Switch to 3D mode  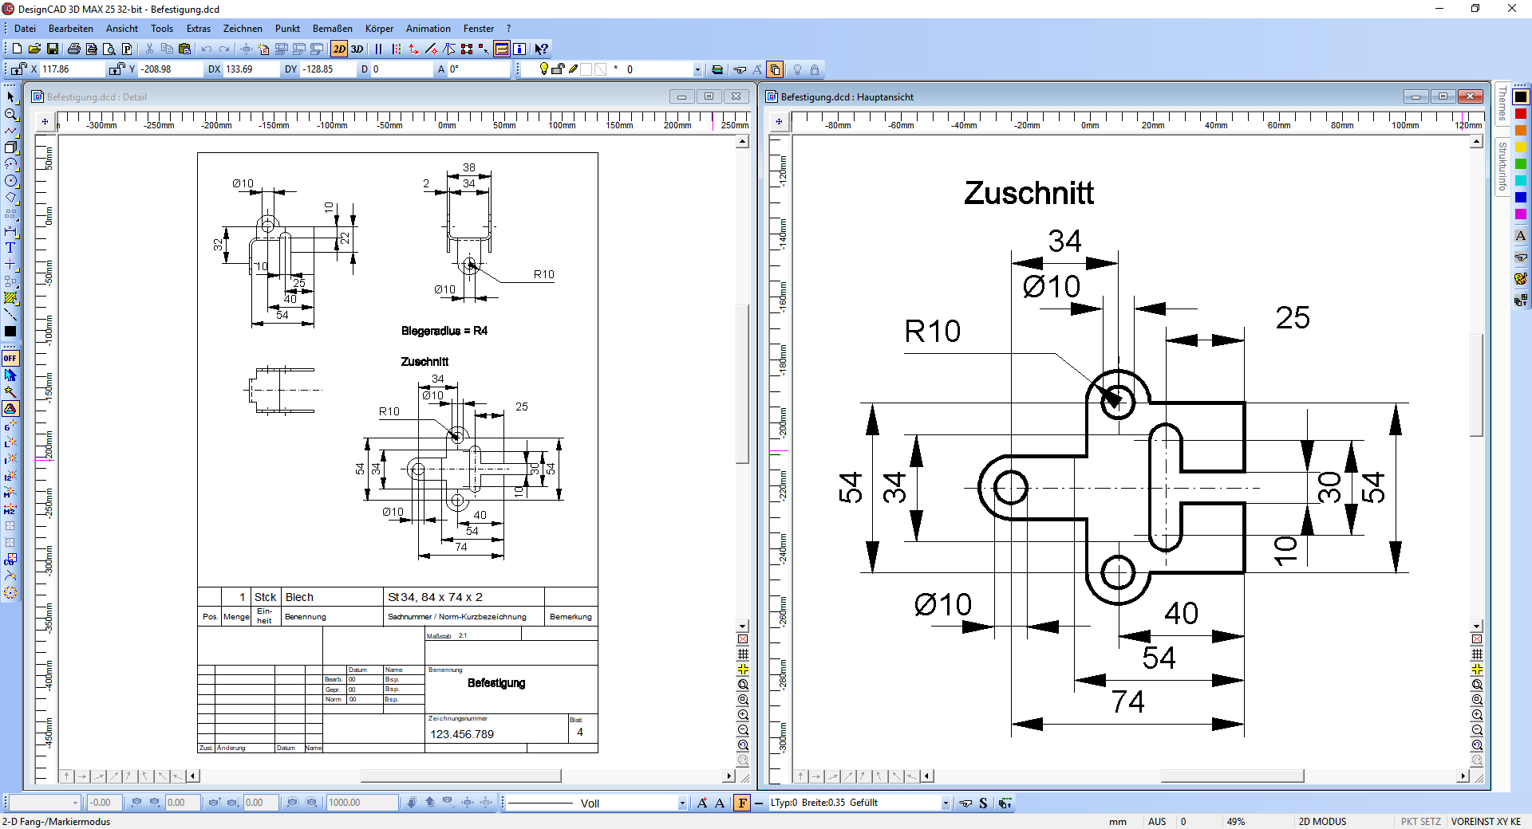coord(357,49)
